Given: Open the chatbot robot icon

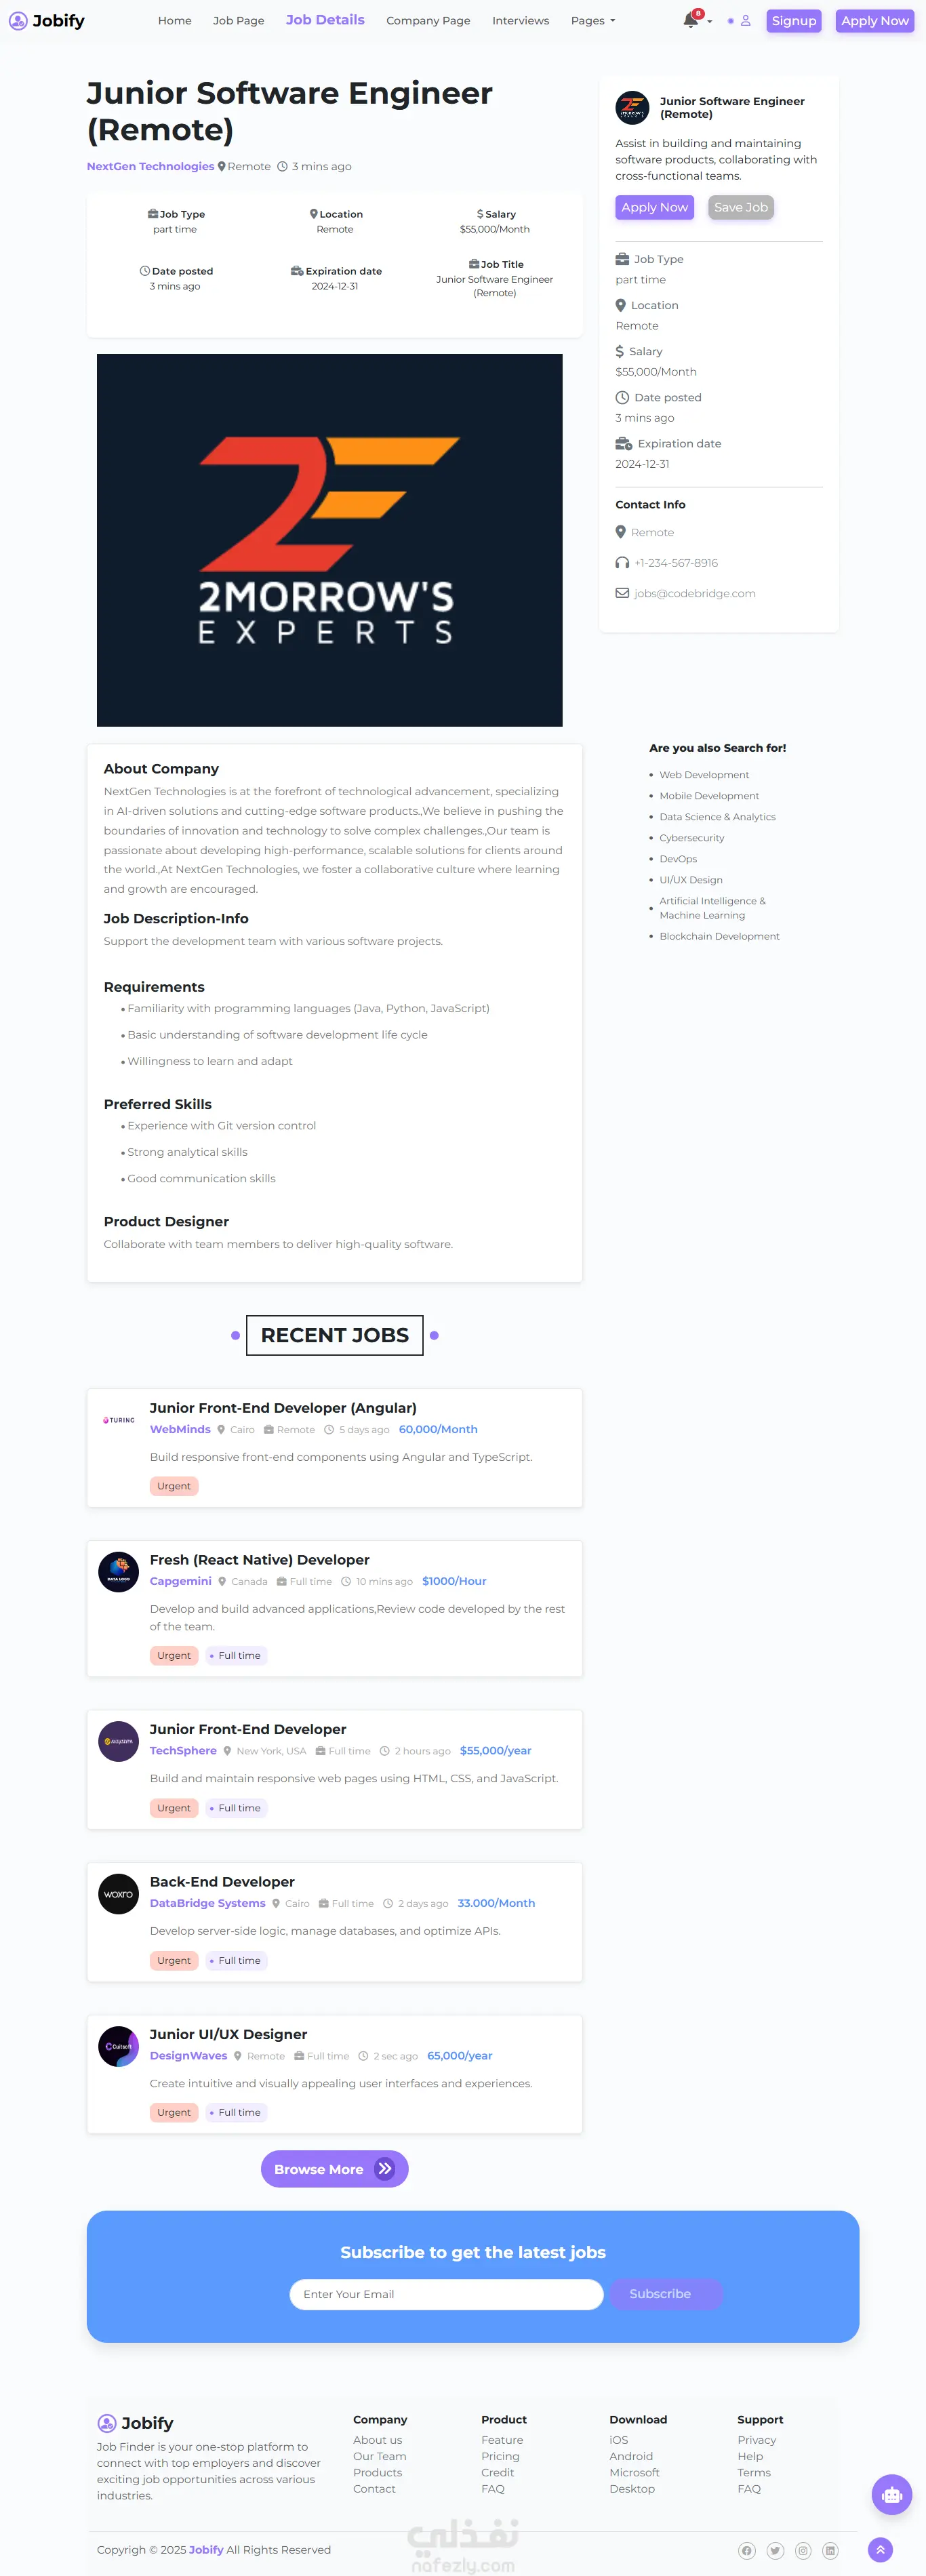Looking at the screenshot, I should click(x=891, y=2494).
